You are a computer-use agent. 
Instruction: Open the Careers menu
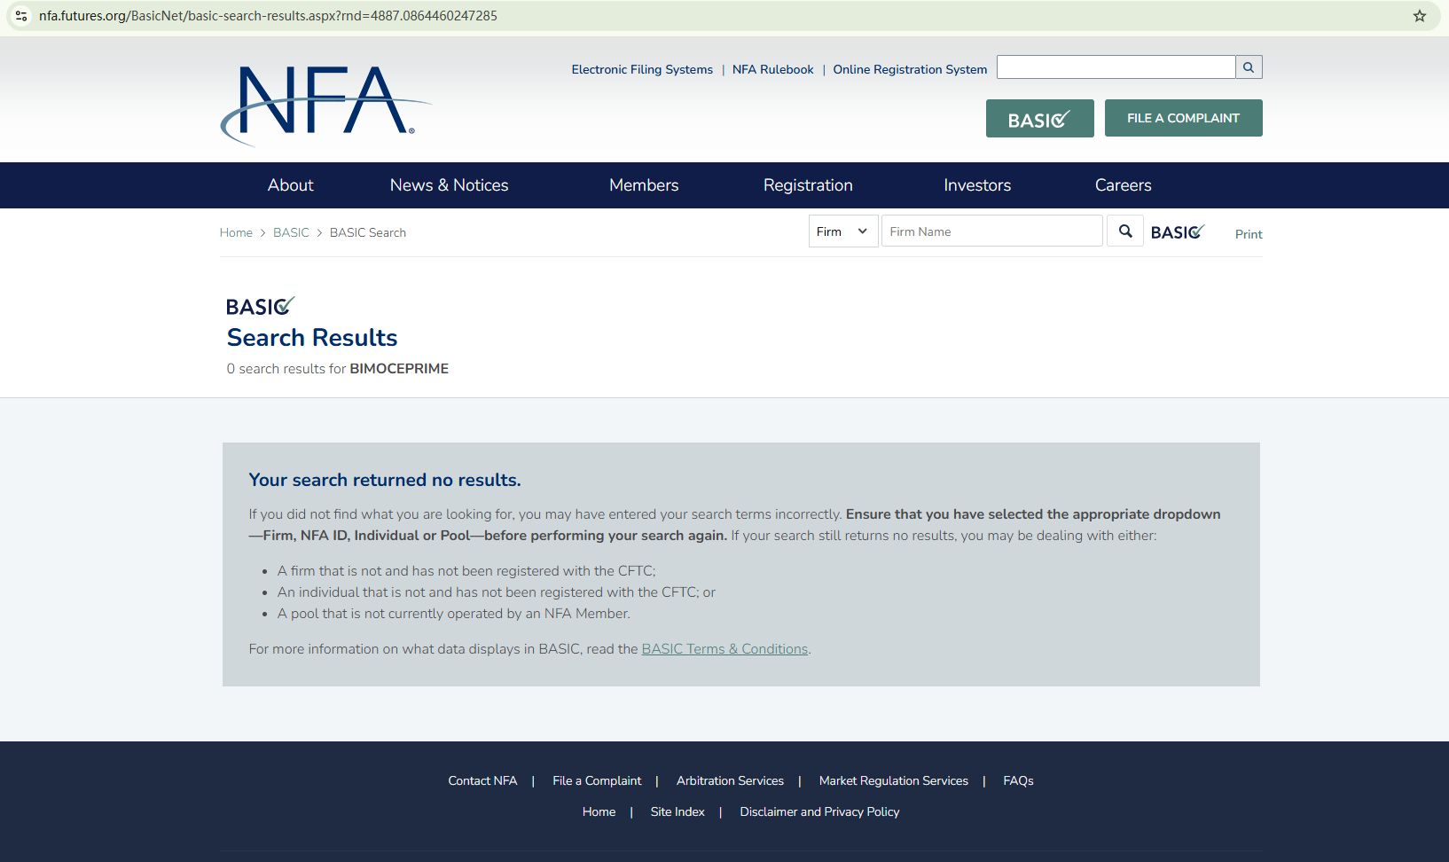(1123, 185)
